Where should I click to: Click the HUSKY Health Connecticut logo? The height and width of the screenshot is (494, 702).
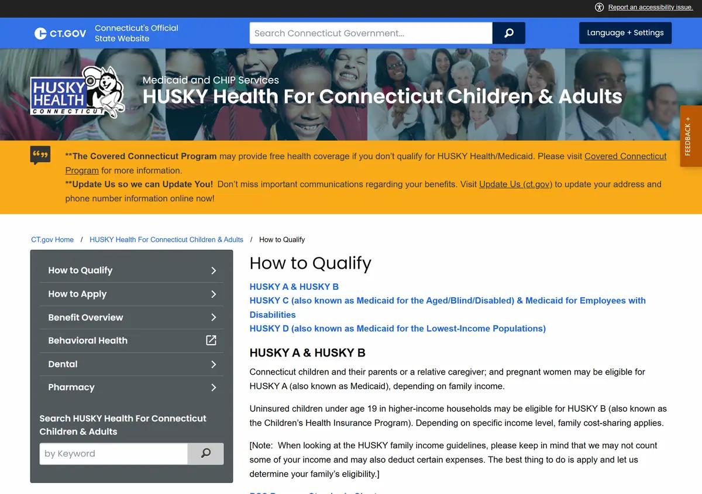tap(78, 92)
